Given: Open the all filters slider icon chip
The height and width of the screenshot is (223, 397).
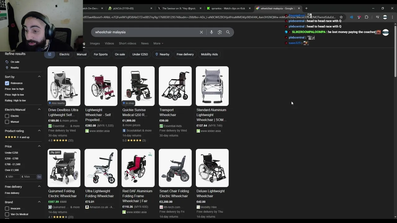Looking at the screenshot, I should click(x=50, y=55).
